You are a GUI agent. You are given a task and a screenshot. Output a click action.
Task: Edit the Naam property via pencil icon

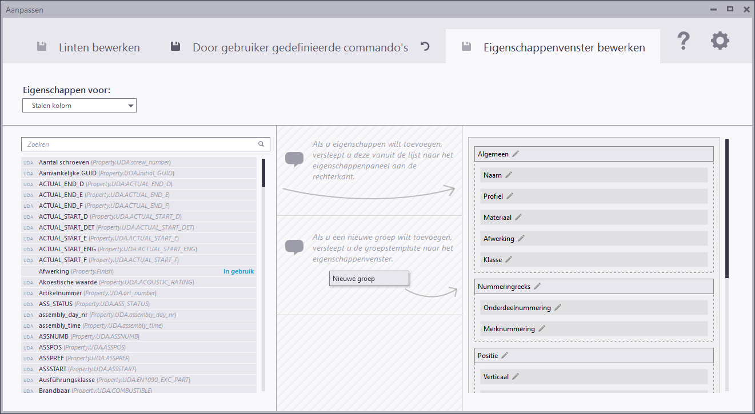pos(509,175)
